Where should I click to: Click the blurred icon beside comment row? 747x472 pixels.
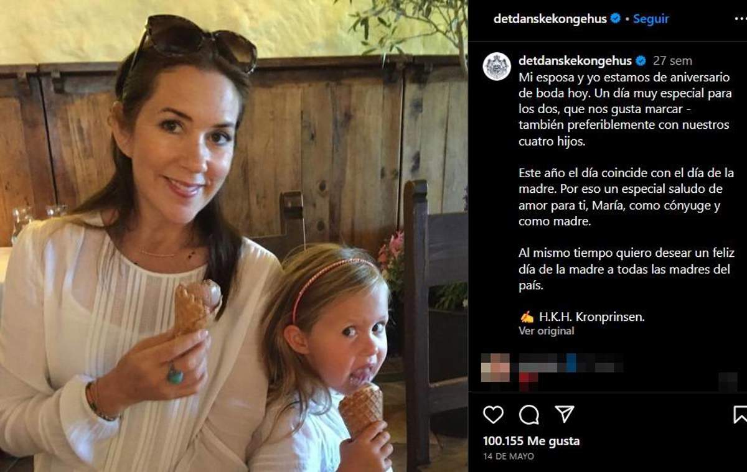(728, 381)
